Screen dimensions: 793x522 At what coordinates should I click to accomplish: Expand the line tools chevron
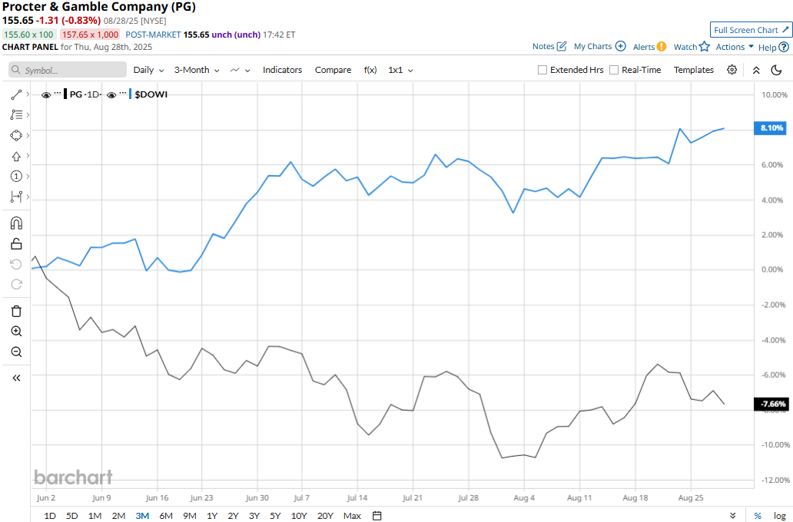point(28,94)
